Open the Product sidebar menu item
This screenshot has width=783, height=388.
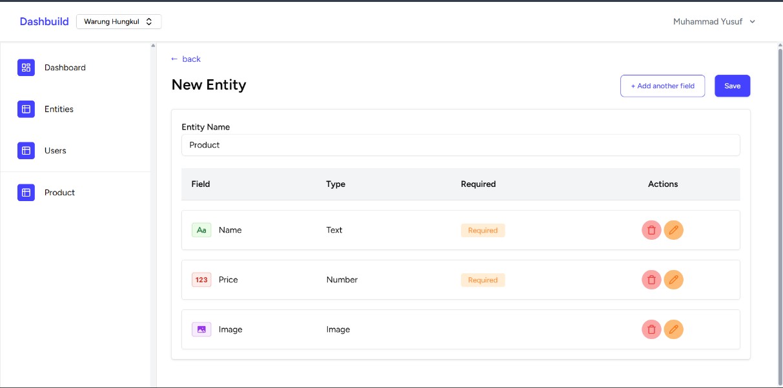(x=59, y=193)
